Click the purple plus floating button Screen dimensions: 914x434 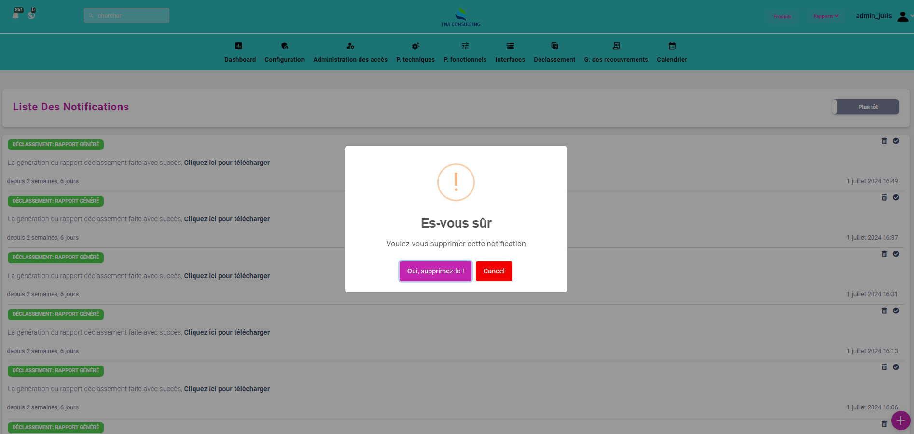click(x=900, y=420)
